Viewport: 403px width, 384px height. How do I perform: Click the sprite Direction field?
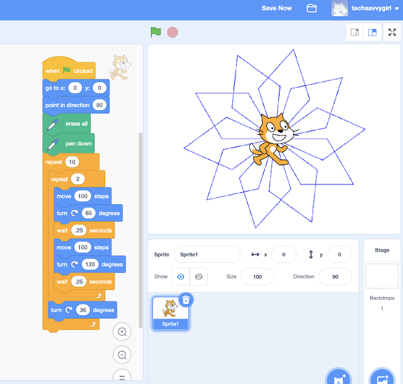click(x=335, y=277)
